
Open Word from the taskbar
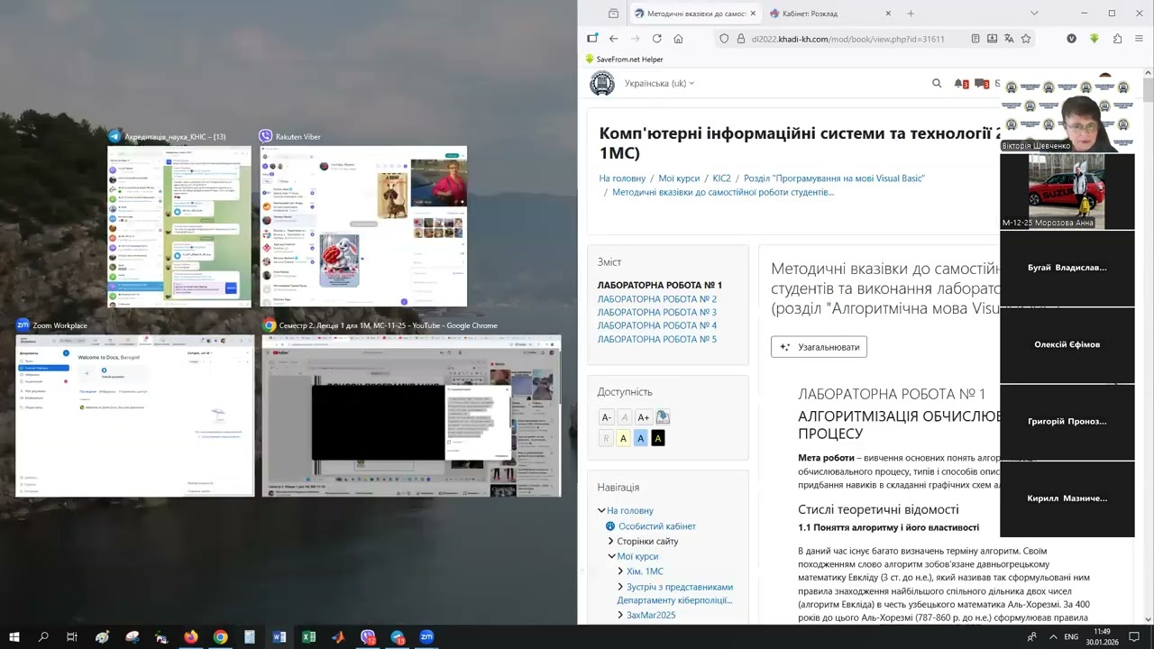pos(279,637)
